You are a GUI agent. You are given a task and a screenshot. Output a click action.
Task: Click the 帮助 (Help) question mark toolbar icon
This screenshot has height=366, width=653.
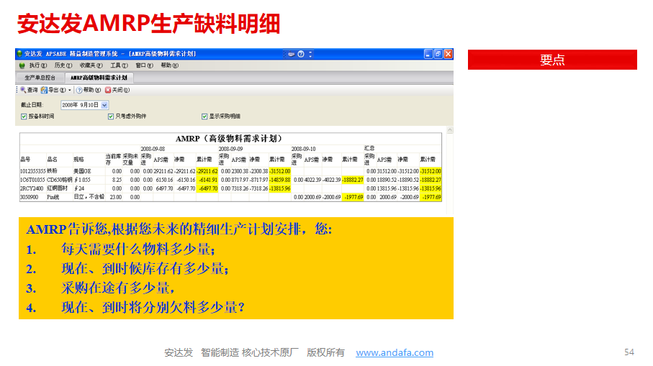79,90
